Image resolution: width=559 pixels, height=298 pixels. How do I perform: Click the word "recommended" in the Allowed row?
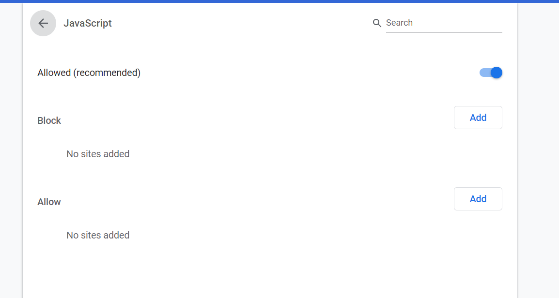point(107,73)
